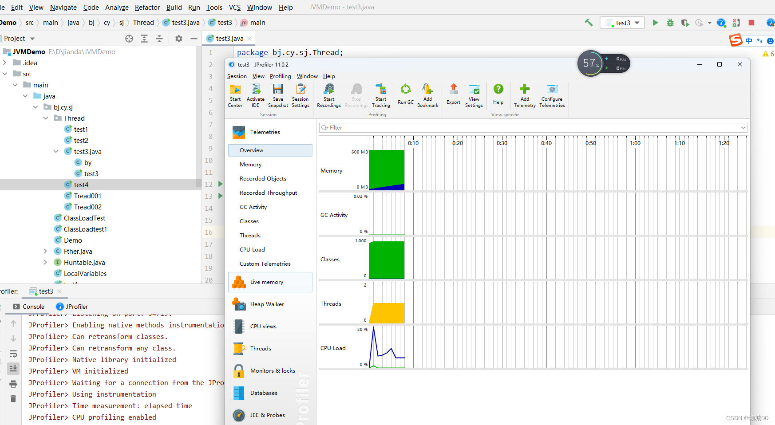The height and width of the screenshot is (425, 775).
Task: Open Project panel settings gear
Action: coord(179,39)
